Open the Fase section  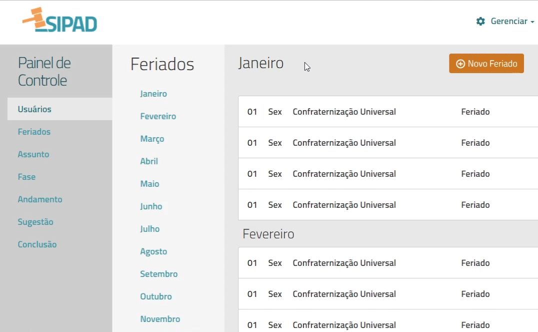26,177
